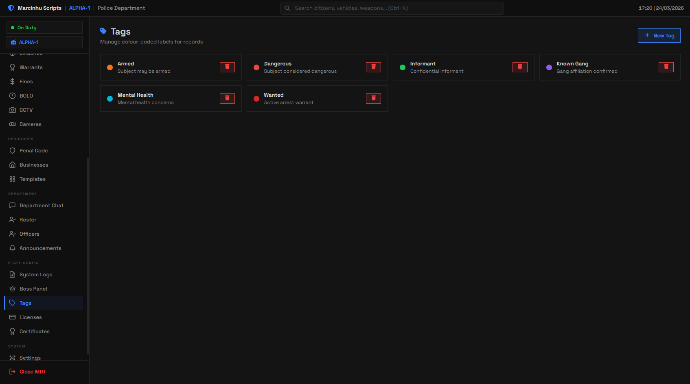Click the 'Active arrest warrant' description
The image size is (690, 384).
pos(289,102)
